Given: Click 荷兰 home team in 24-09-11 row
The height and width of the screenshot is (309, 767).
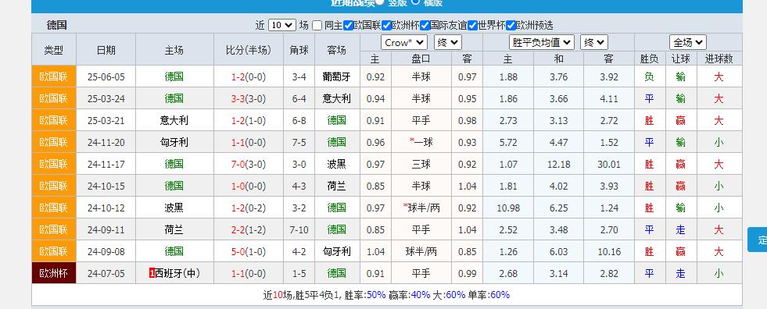Looking at the screenshot, I should tap(174, 230).
